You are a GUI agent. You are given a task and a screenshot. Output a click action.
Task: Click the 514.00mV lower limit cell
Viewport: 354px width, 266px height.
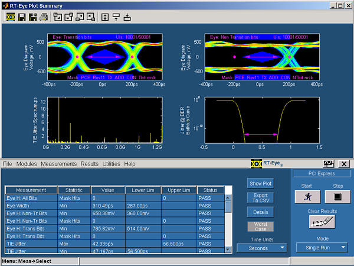[143, 229]
